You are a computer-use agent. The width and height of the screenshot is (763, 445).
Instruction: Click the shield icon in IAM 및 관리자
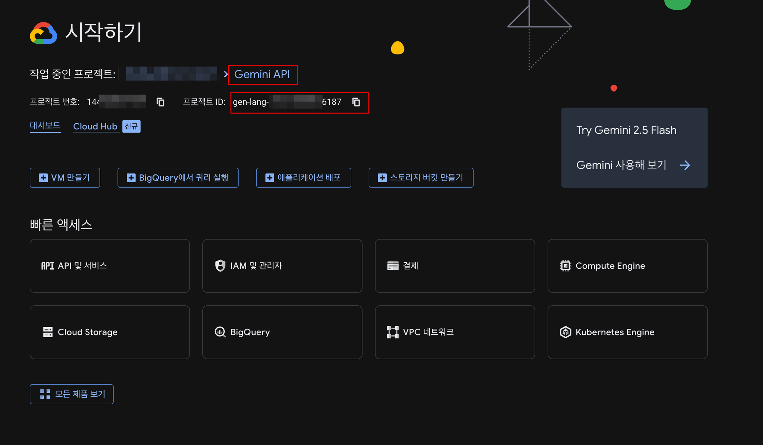click(x=220, y=266)
